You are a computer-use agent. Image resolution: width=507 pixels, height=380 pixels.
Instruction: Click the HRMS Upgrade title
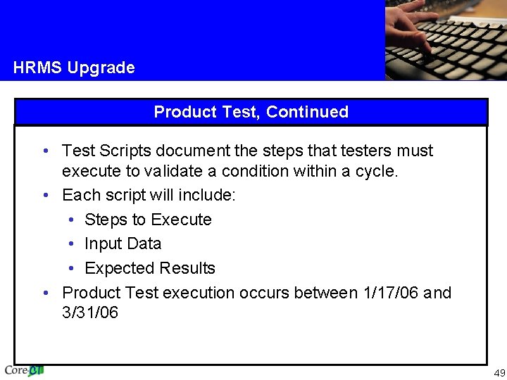click(x=74, y=68)
